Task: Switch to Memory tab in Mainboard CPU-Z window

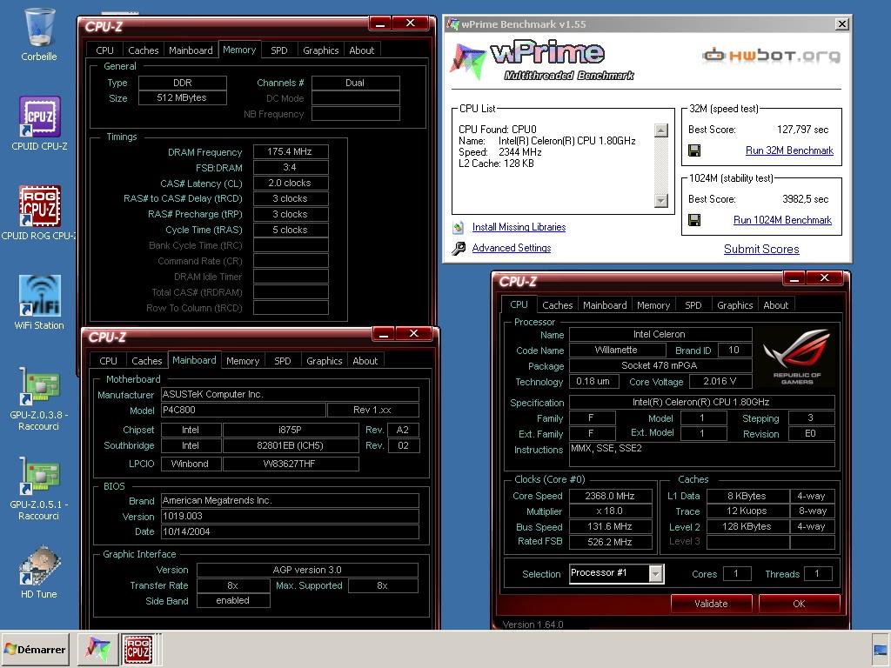Action: (x=243, y=361)
